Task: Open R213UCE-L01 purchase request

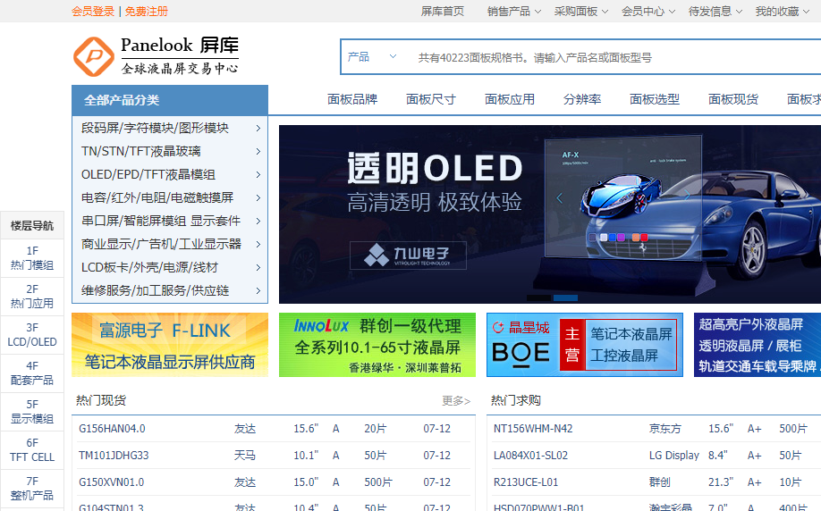Action: tap(526, 482)
